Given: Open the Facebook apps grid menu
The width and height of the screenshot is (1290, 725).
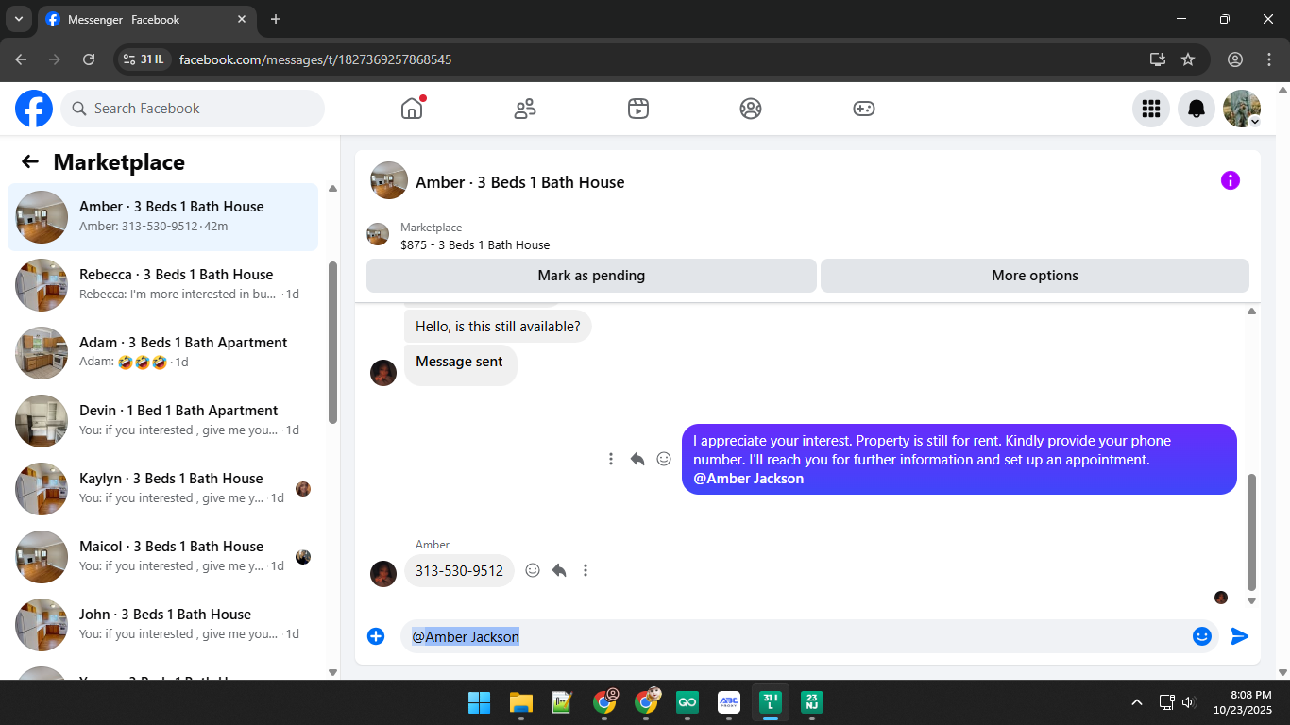Looking at the screenshot, I should [x=1151, y=109].
